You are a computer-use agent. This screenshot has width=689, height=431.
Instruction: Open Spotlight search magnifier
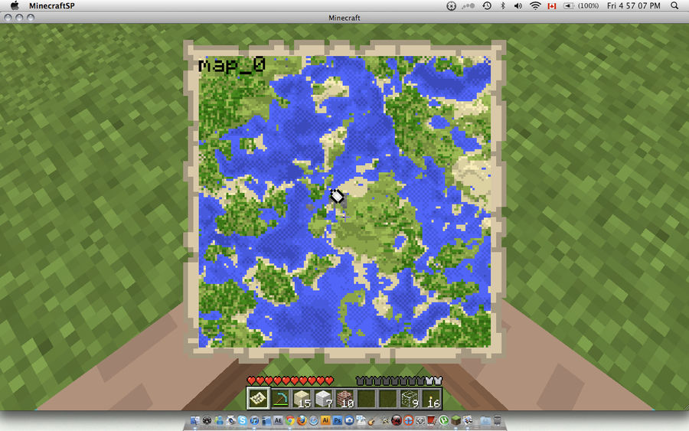point(674,5)
